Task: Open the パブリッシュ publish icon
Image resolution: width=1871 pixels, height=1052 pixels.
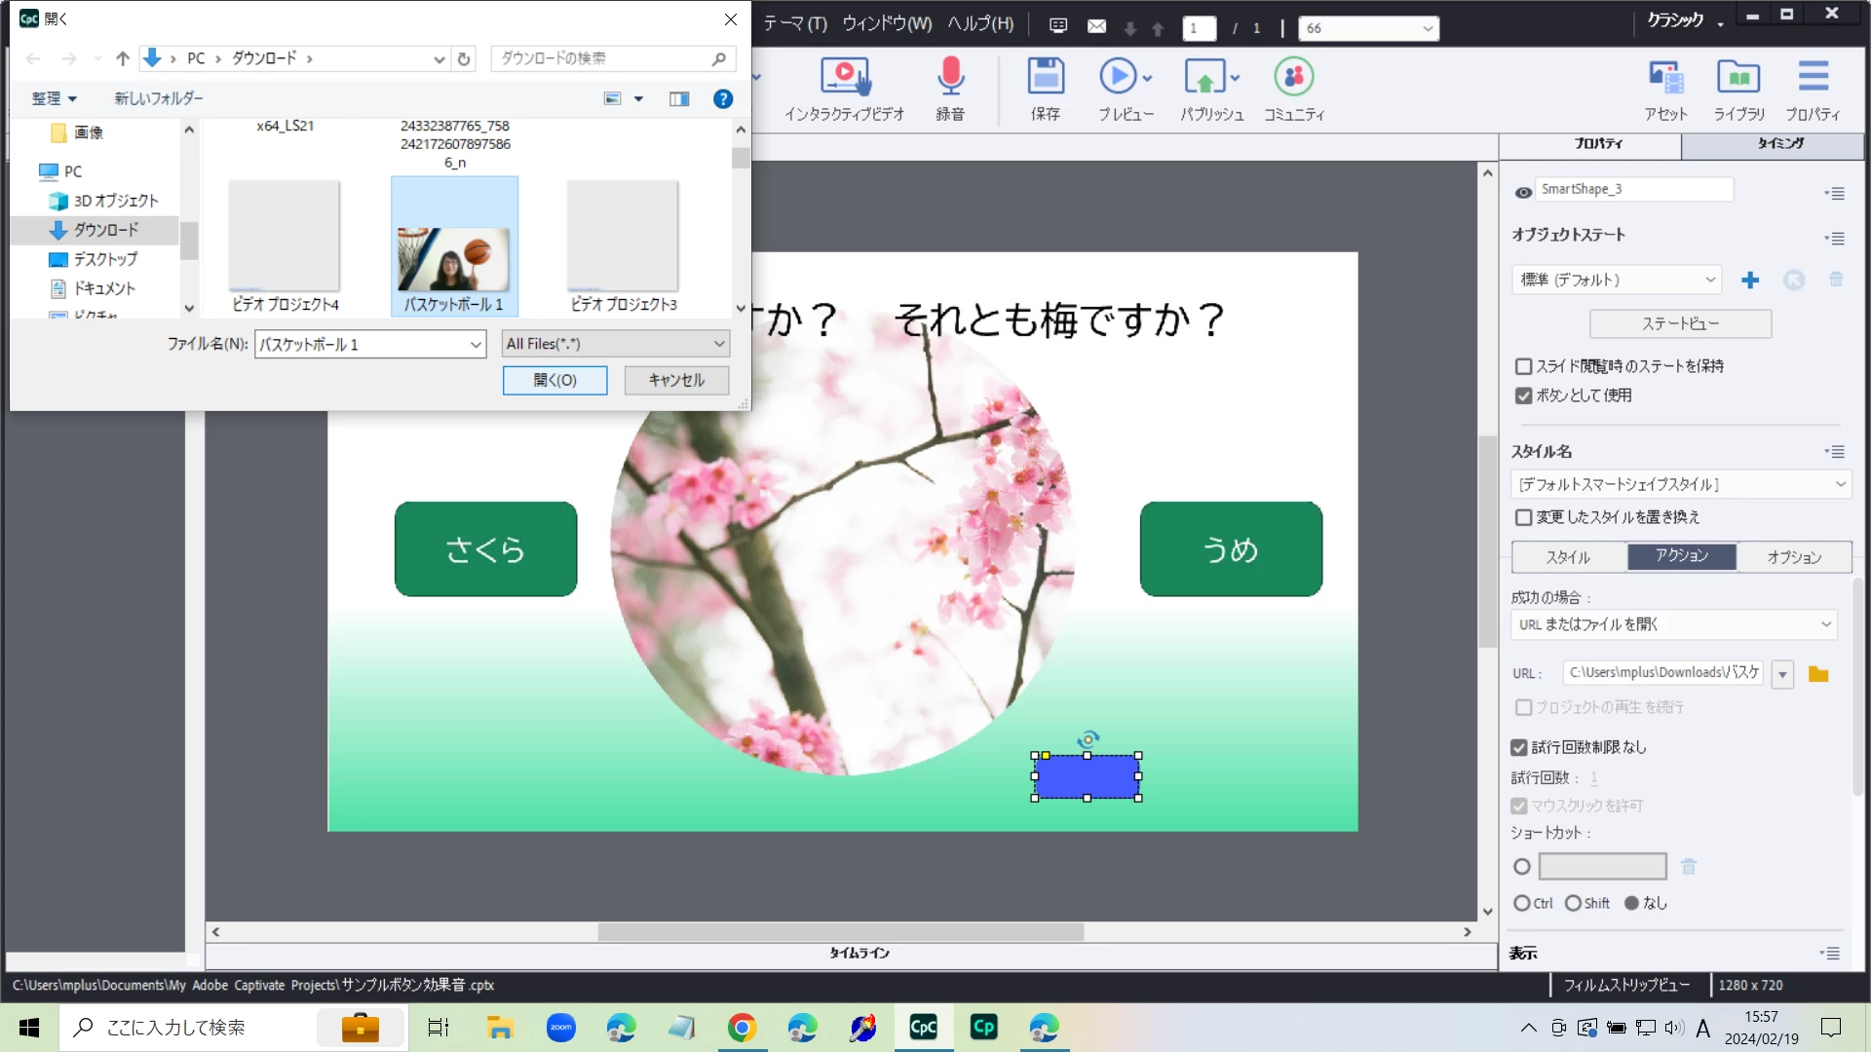Action: [x=1204, y=77]
